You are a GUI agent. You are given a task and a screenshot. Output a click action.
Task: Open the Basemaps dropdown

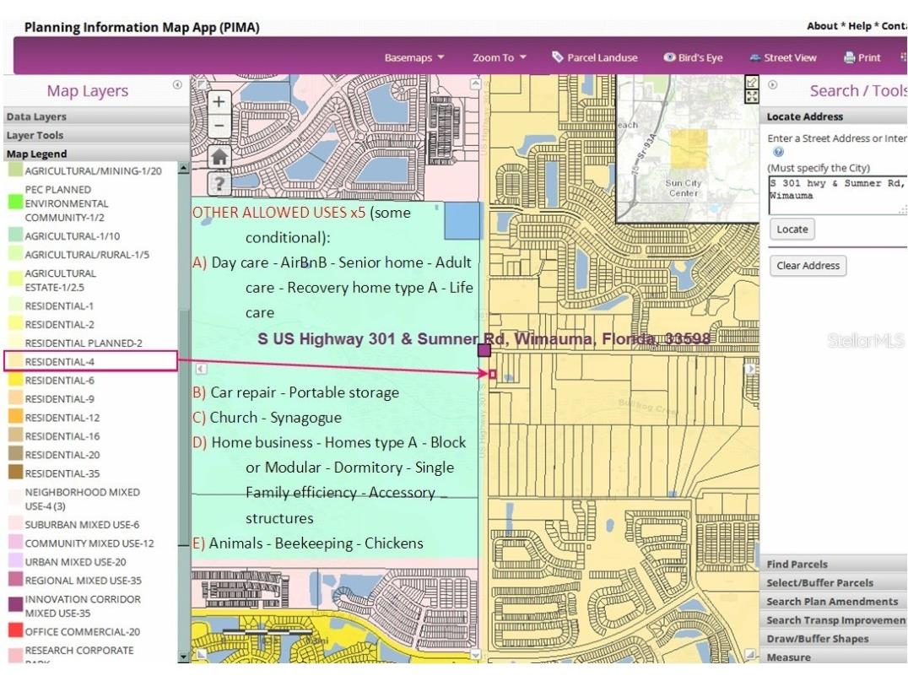[x=413, y=58]
